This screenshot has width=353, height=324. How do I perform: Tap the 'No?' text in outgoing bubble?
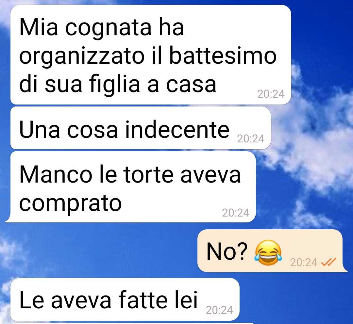coord(227,251)
